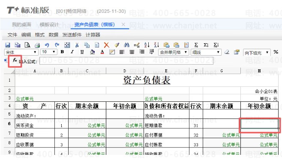Click the percent format icon
Image resolution: width=282 pixels, height=160 pixels.
tap(276, 52)
